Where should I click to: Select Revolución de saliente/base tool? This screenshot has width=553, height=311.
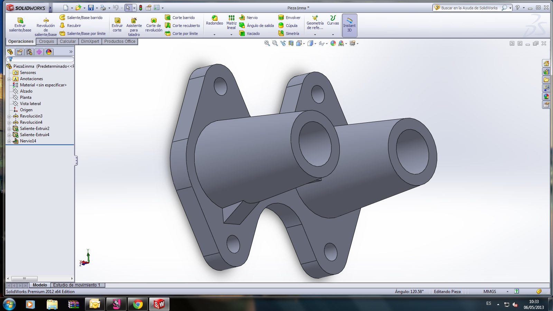coord(46,27)
